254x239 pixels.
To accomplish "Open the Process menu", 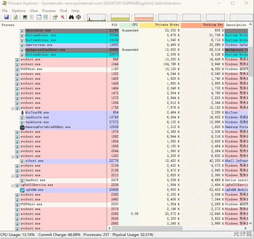I will click(49, 11).
